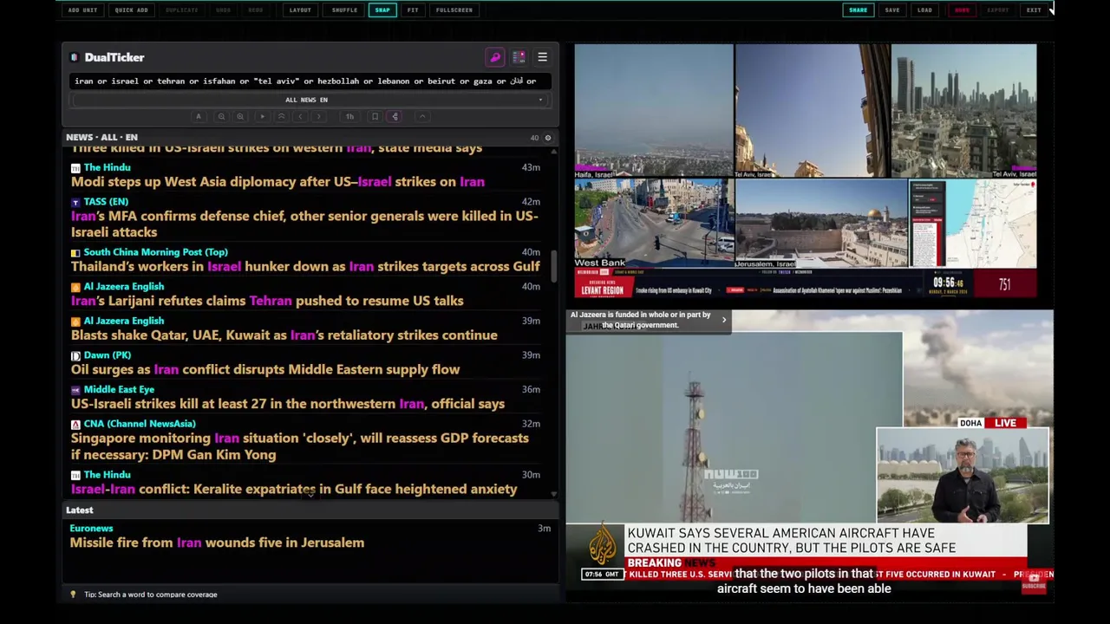This screenshot has width=1110, height=624.
Task: Toggle the highlighted magenta branch icon
Action: (394, 116)
